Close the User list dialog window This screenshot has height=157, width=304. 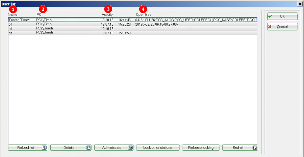(299, 3)
